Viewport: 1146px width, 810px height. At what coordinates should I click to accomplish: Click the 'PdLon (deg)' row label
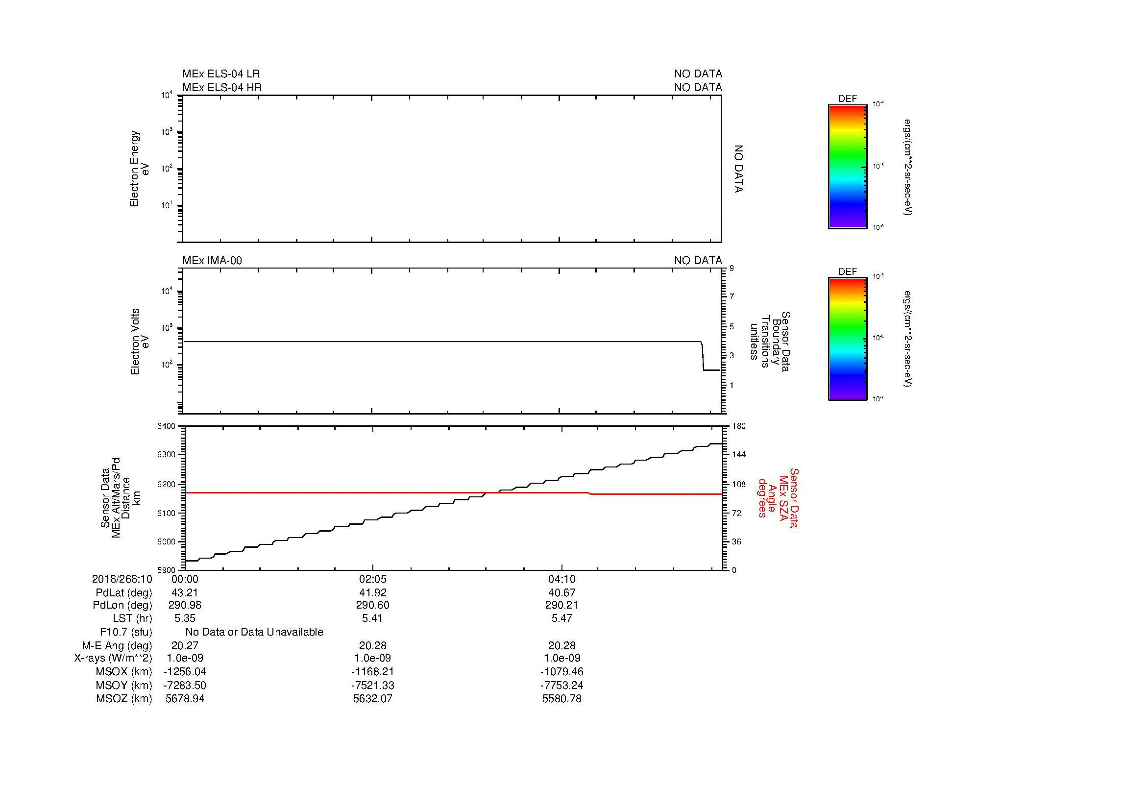(122, 605)
